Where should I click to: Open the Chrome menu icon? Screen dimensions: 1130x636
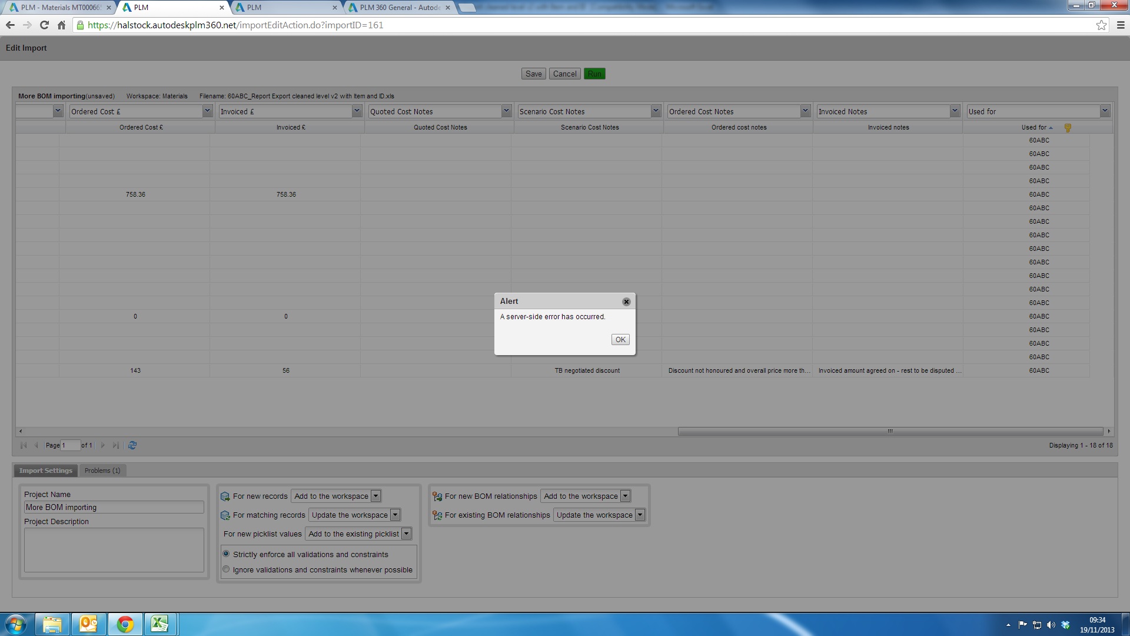[x=1121, y=25]
